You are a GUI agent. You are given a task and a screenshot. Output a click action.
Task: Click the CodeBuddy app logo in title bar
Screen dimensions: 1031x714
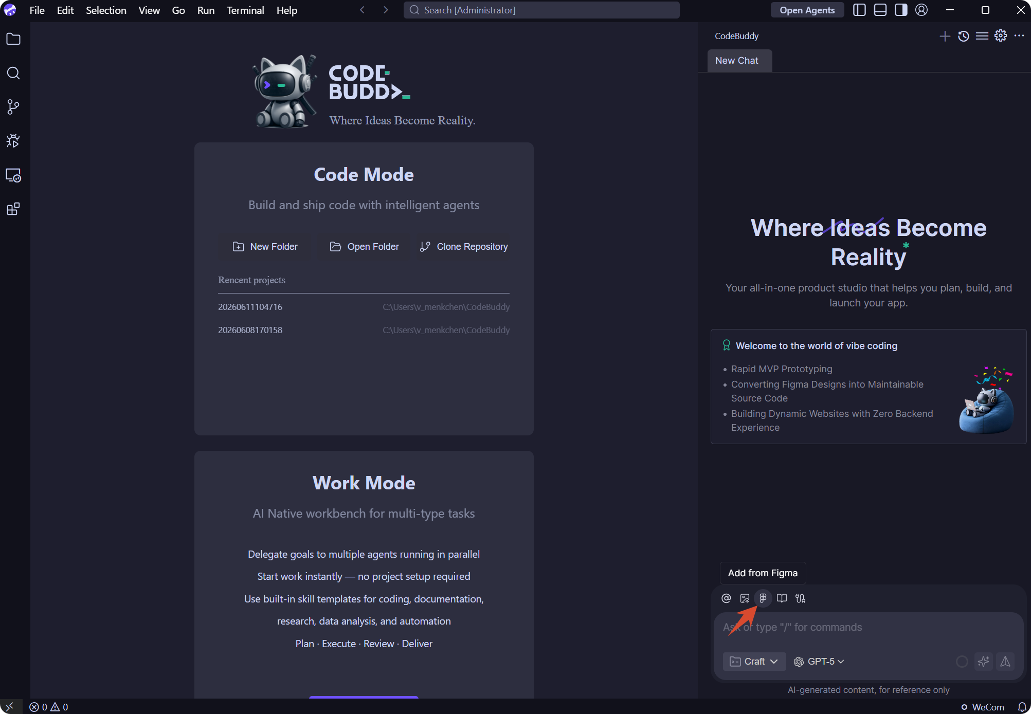pos(10,10)
